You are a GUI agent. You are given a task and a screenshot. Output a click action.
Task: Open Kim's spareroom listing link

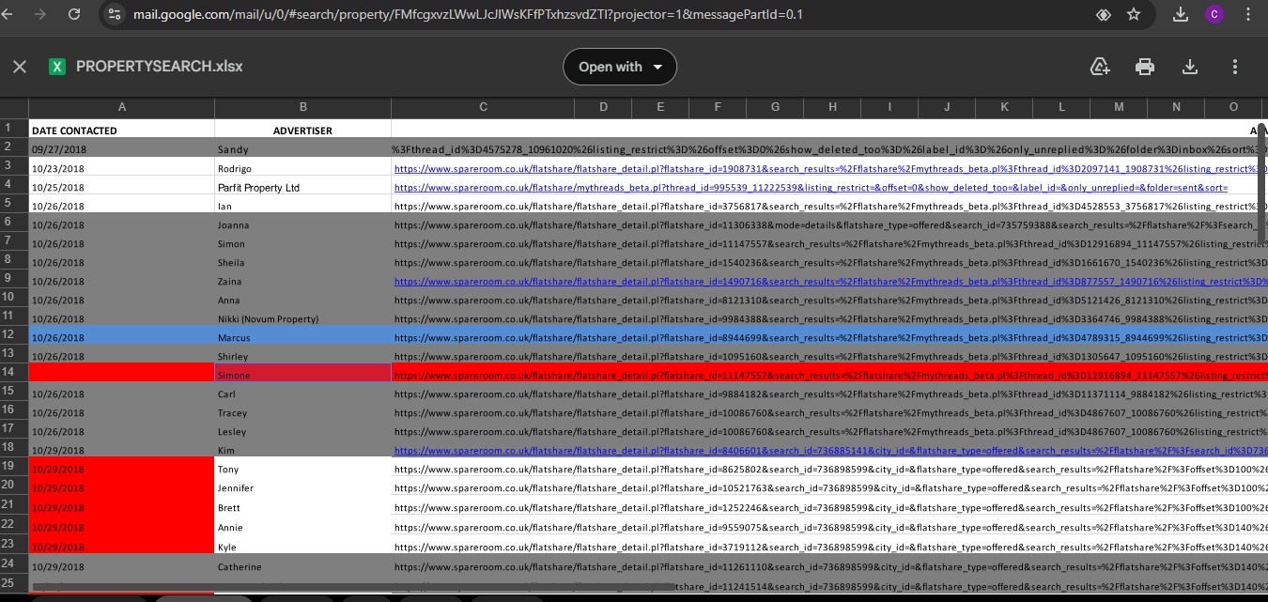coord(829,451)
